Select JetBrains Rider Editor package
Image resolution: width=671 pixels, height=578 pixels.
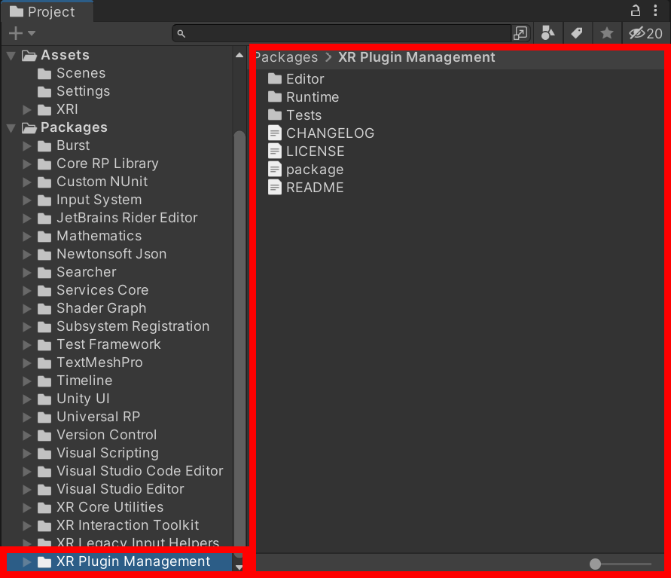click(127, 218)
